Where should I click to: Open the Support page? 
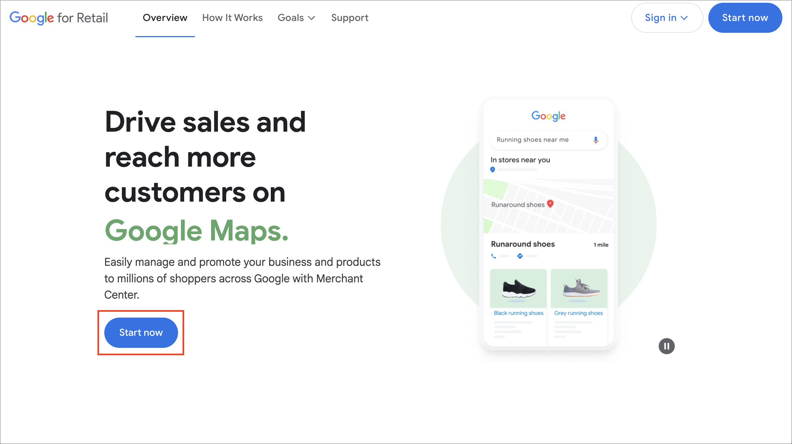(349, 18)
